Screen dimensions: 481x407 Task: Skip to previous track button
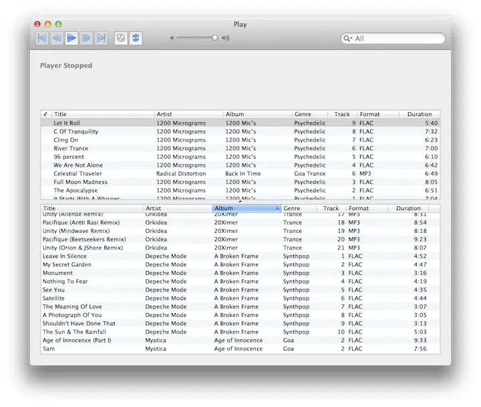point(42,38)
